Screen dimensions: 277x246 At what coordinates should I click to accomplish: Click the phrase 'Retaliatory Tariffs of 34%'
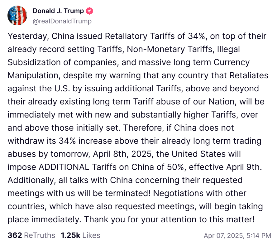click(x=155, y=36)
